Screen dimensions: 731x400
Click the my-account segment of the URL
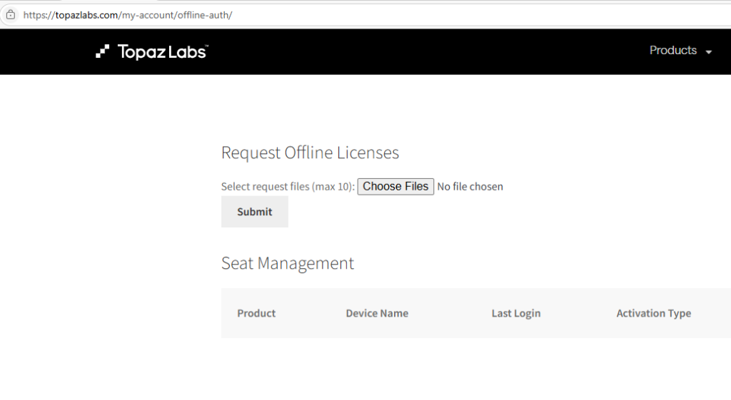click(x=148, y=15)
